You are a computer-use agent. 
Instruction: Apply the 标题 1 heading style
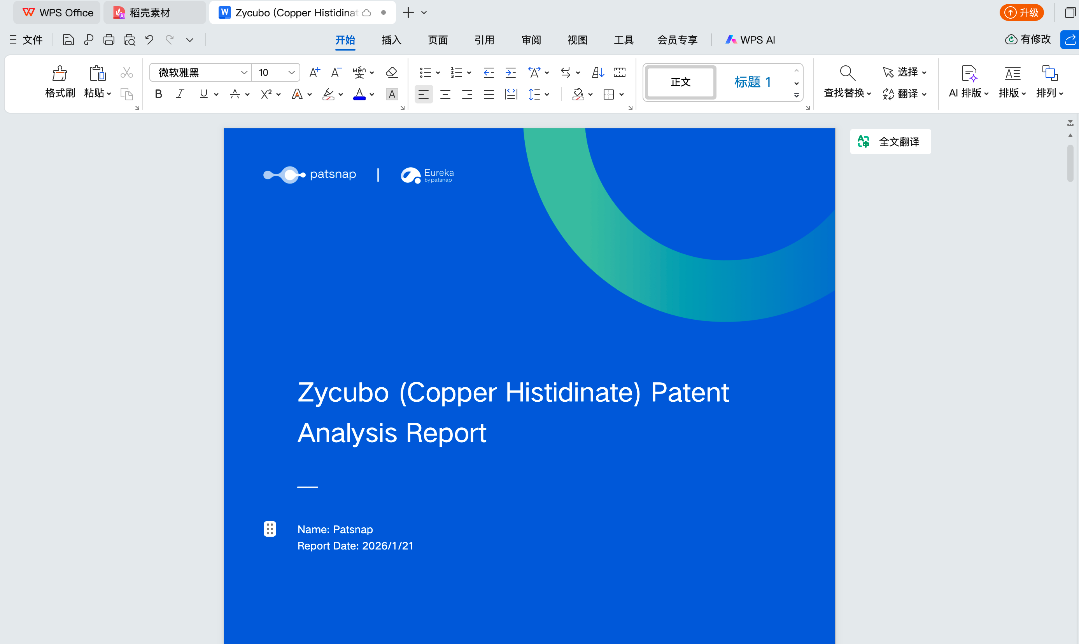752,82
